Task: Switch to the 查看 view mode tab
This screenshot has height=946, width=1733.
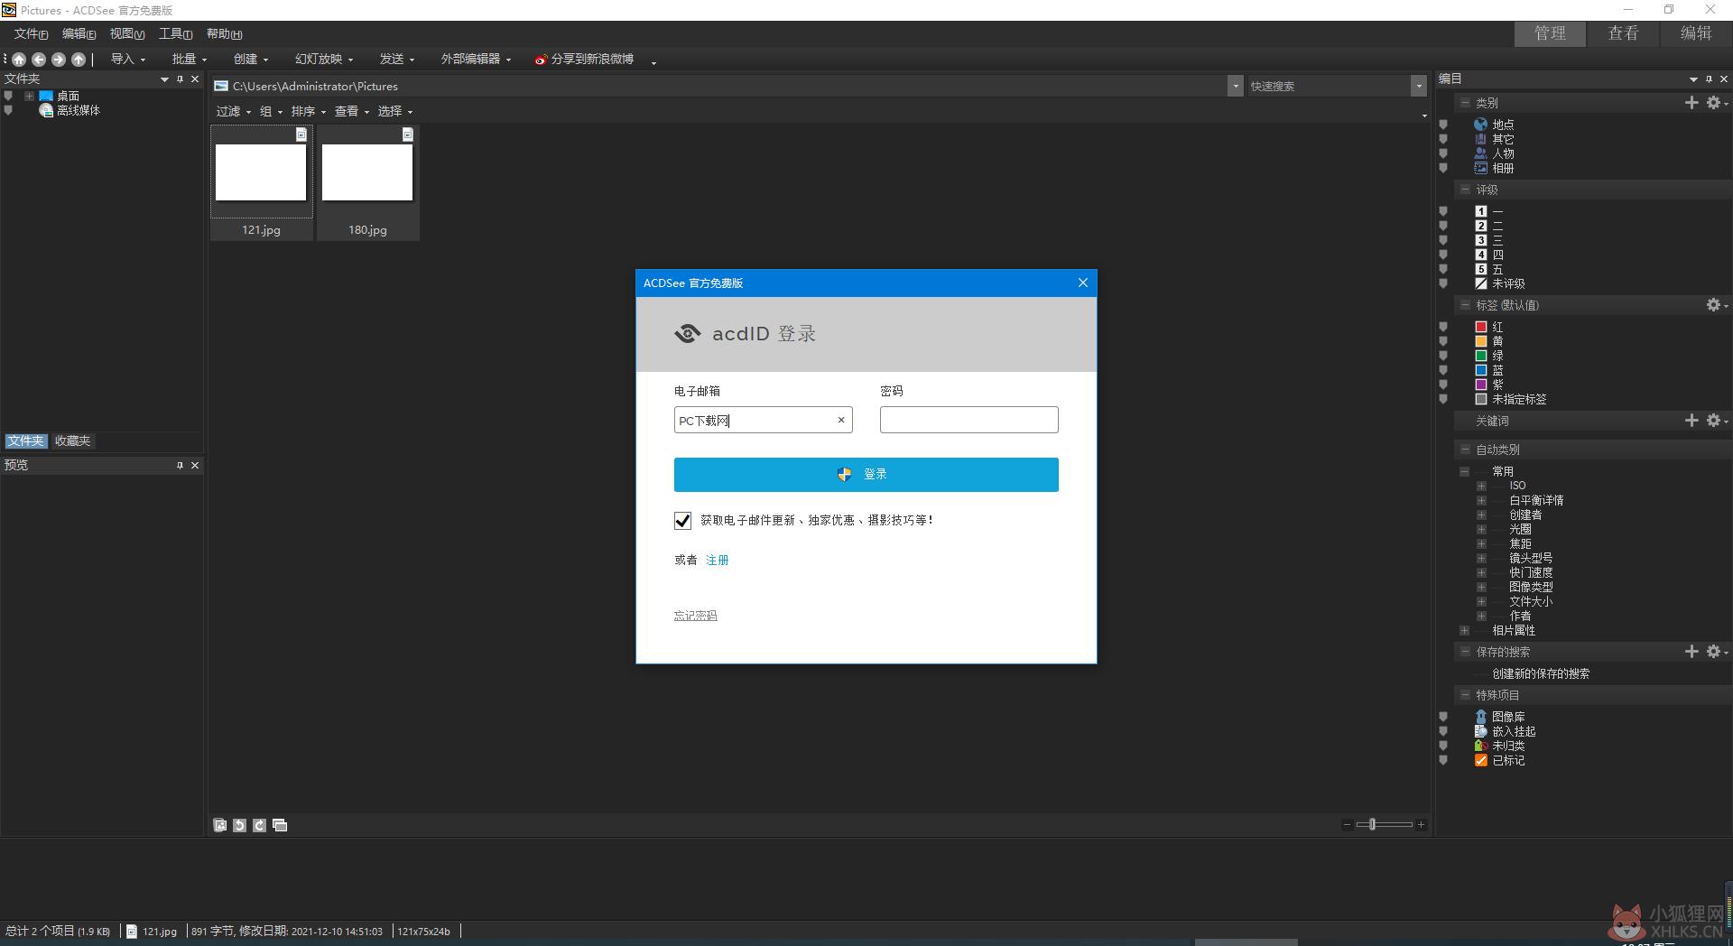Action: click(1623, 33)
